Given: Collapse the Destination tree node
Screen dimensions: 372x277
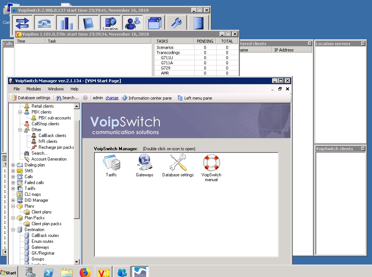Looking at the screenshot, I should (13, 230).
